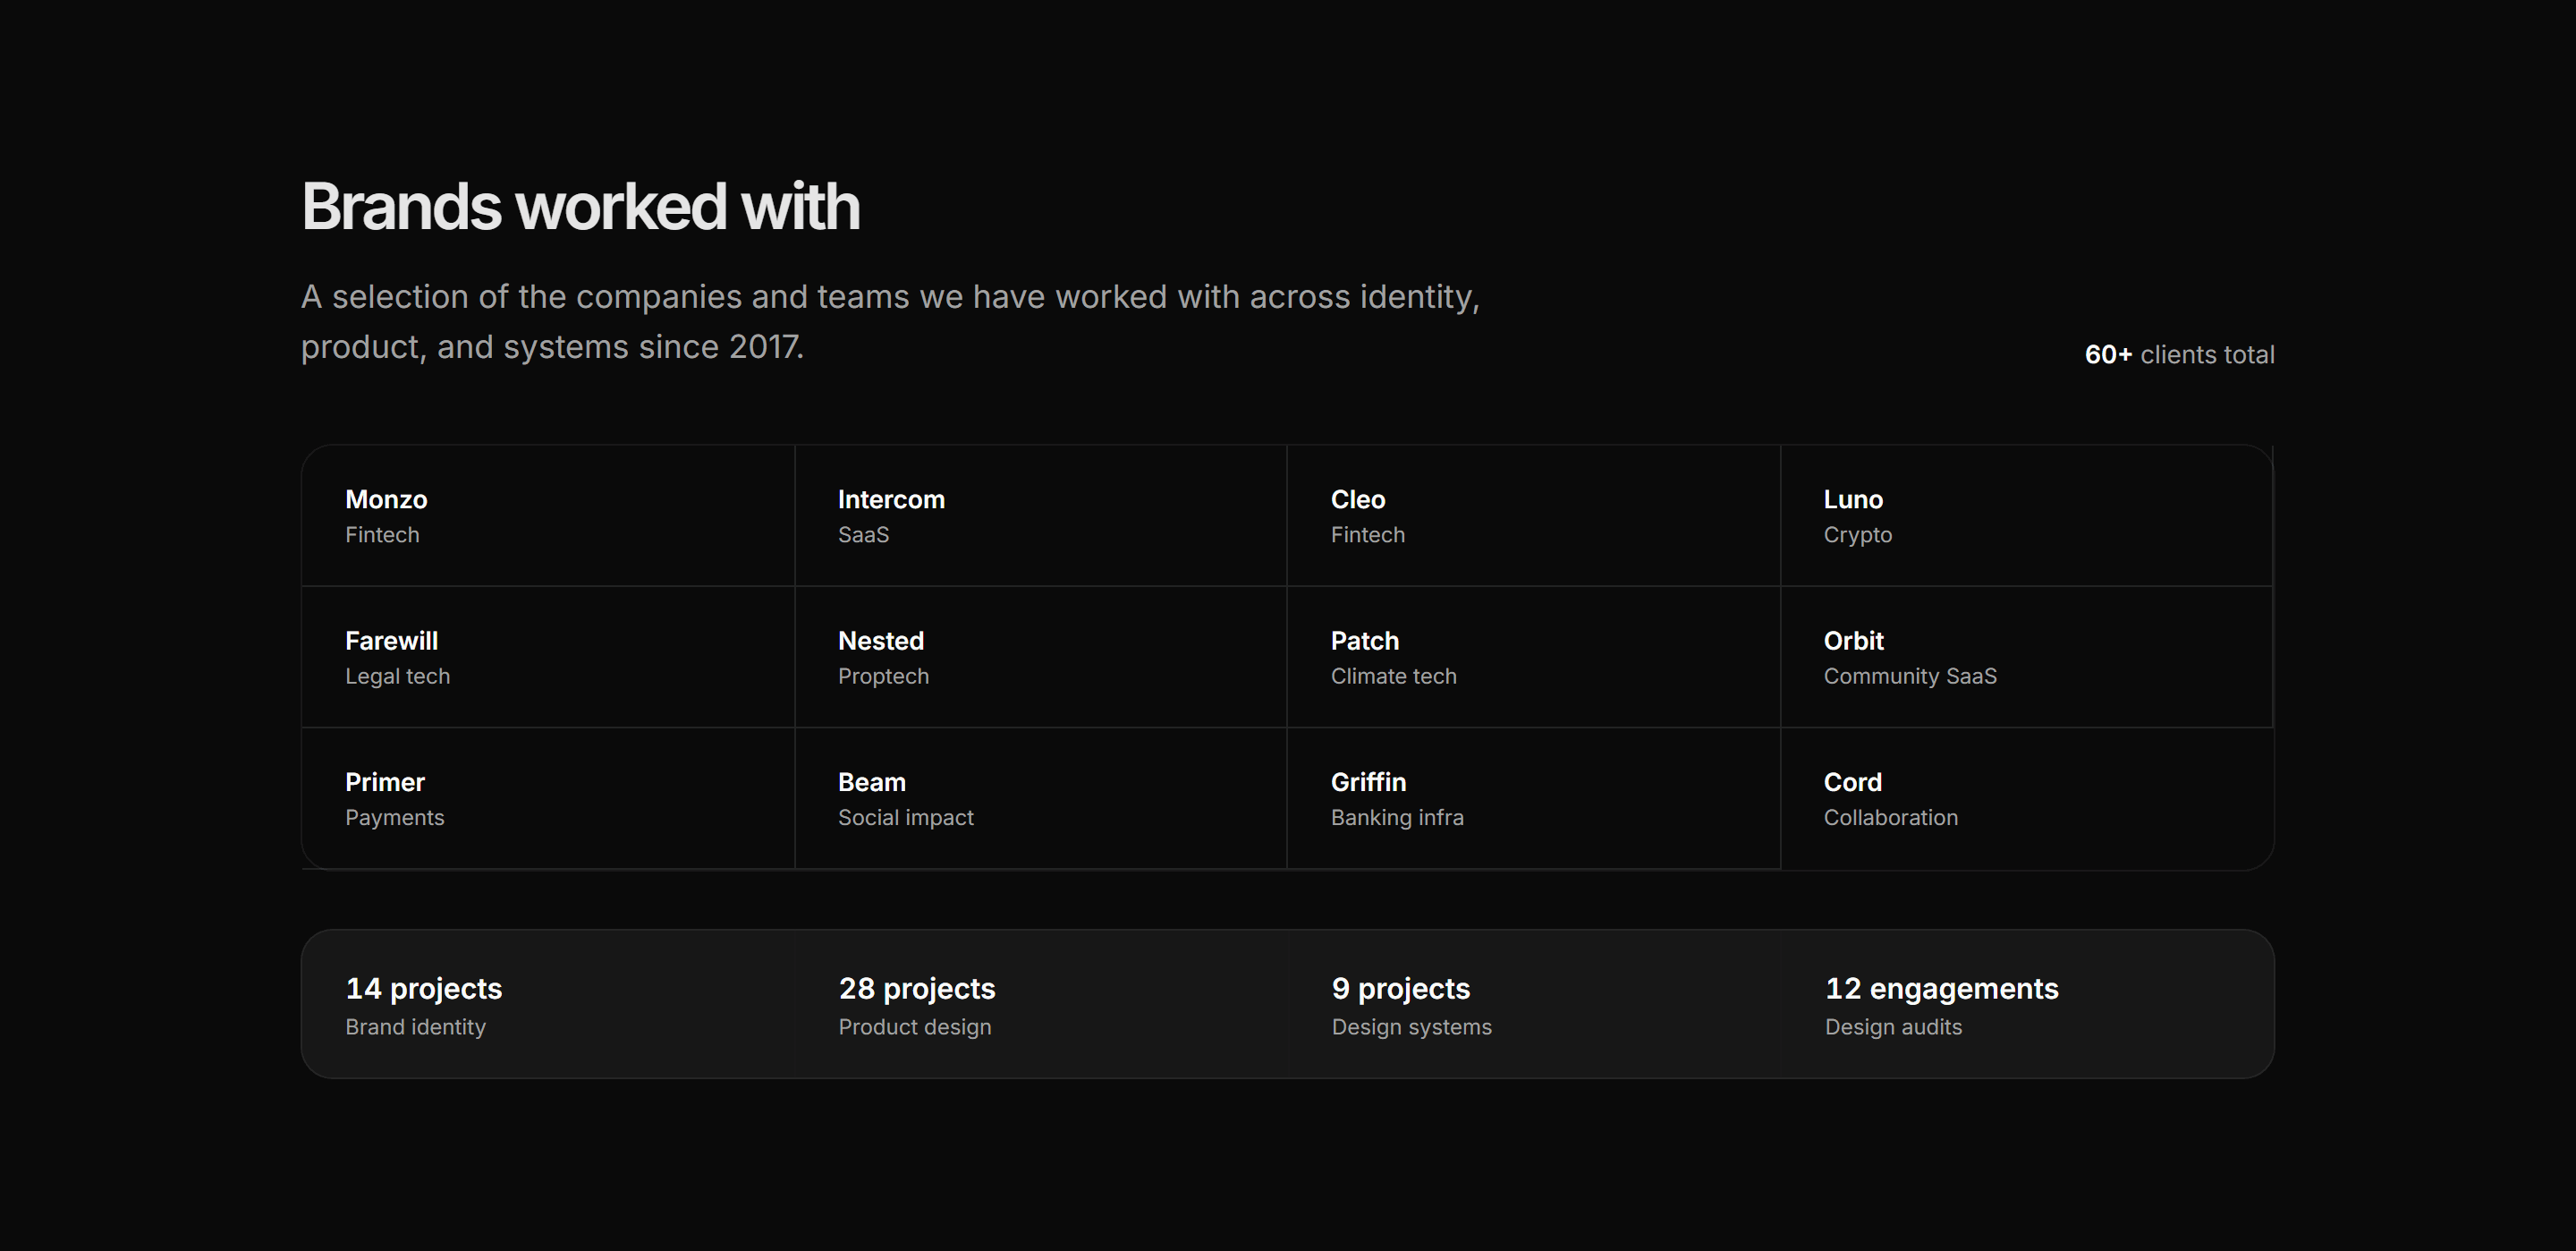
Task: Click the Farewill brand name
Action: click(391, 641)
